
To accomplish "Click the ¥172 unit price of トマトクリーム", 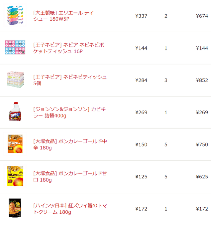I will 141,209.
